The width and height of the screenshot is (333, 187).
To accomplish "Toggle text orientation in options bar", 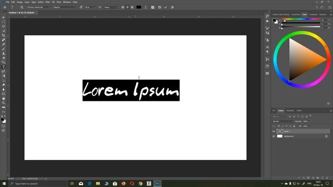I will (22, 7).
